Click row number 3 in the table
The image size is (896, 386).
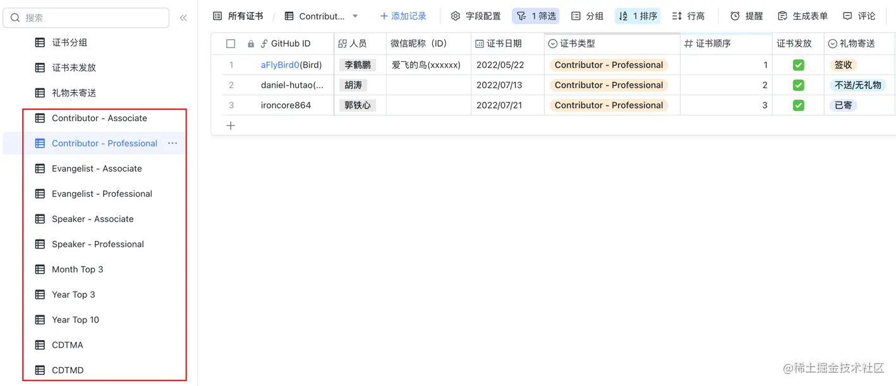click(231, 105)
